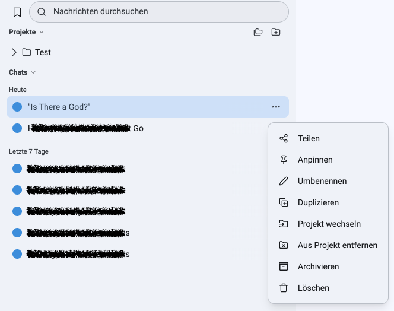Choose Teilen from context menu
This screenshot has width=394, height=311.
pyautogui.click(x=328, y=138)
